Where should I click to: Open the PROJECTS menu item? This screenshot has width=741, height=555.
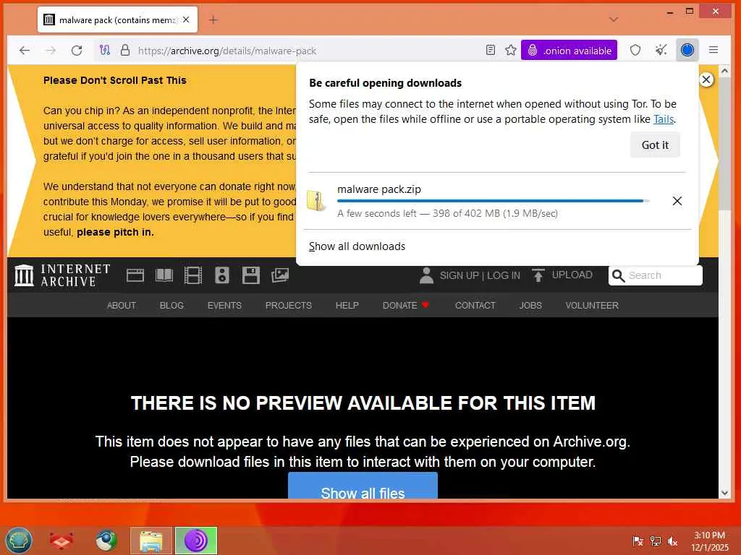[288, 306]
